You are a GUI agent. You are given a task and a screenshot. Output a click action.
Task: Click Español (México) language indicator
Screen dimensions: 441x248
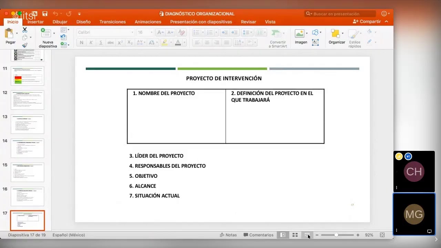coord(69,235)
